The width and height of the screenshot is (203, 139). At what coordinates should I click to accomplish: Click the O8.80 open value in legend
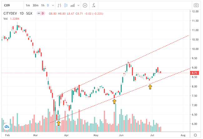tap(53, 14)
